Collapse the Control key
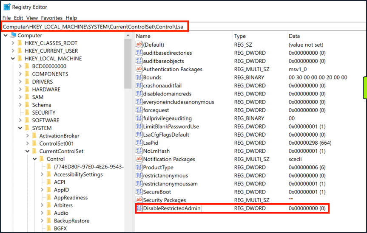 (x=34, y=159)
